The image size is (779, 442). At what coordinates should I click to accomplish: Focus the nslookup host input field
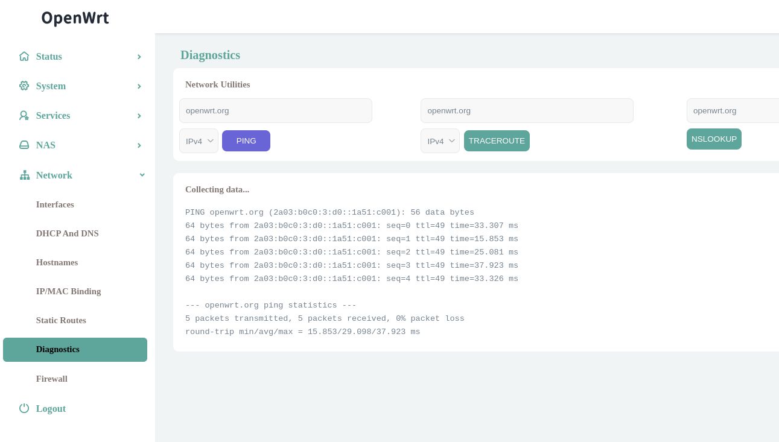click(733, 110)
